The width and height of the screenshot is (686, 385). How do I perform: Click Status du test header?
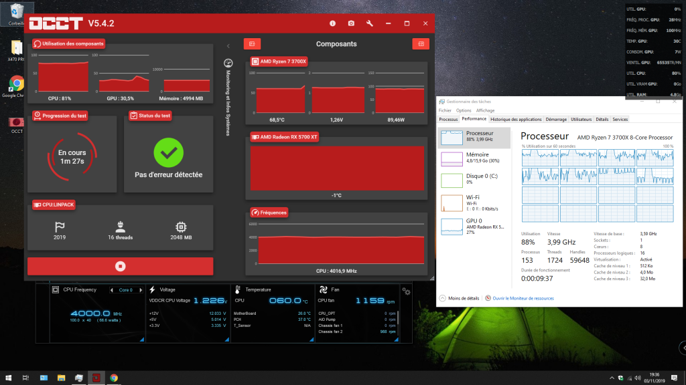point(150,116)
